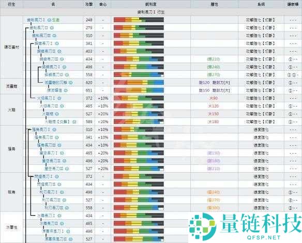Viewport: 302px width, 243px height.
Task: Click 速度強化 in the 310 attack +10% row
Action: click(x=261, y=130)
